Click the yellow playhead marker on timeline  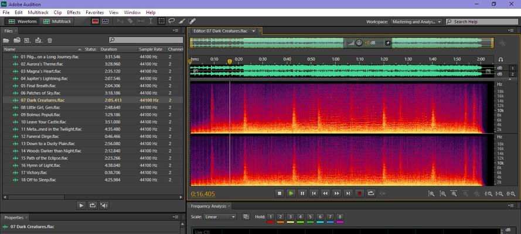pyautogui.click(x=230, y=61)
